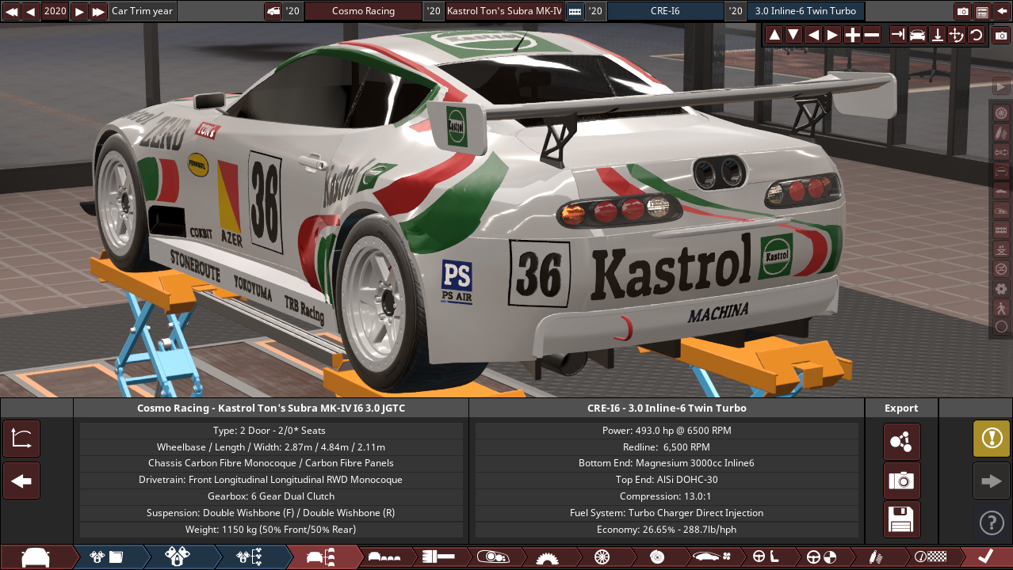Open the brakes disc tab
This screenshot has width=1013, height=570.
(x=656, y=557)
